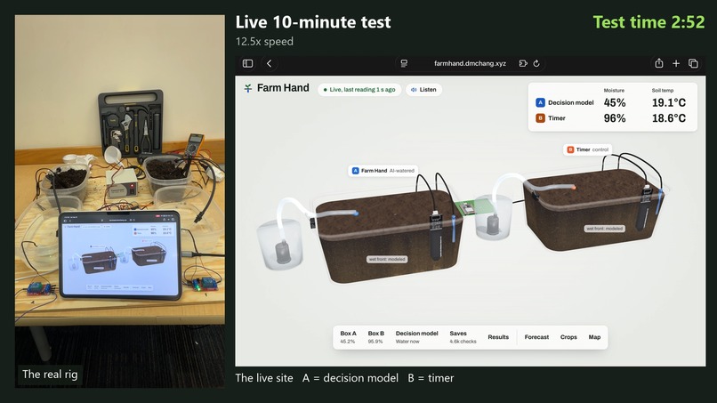This screenshot has width=717, height=403.
Task: Open the Map tab
Action: tap(594, 337)
